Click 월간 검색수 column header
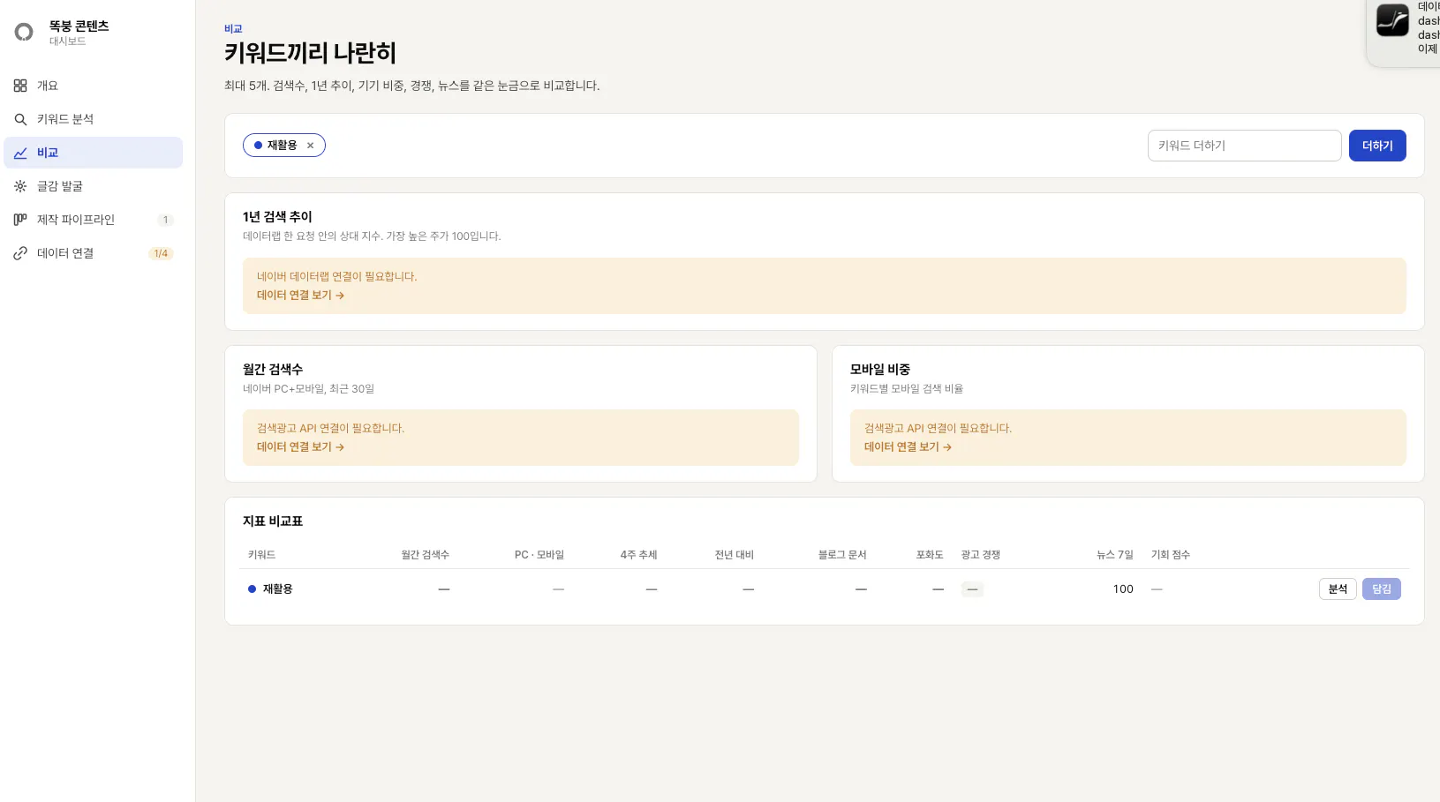The width and height of the screenshot is (1440, 802). pyautogui.click(x=426, y=555)
